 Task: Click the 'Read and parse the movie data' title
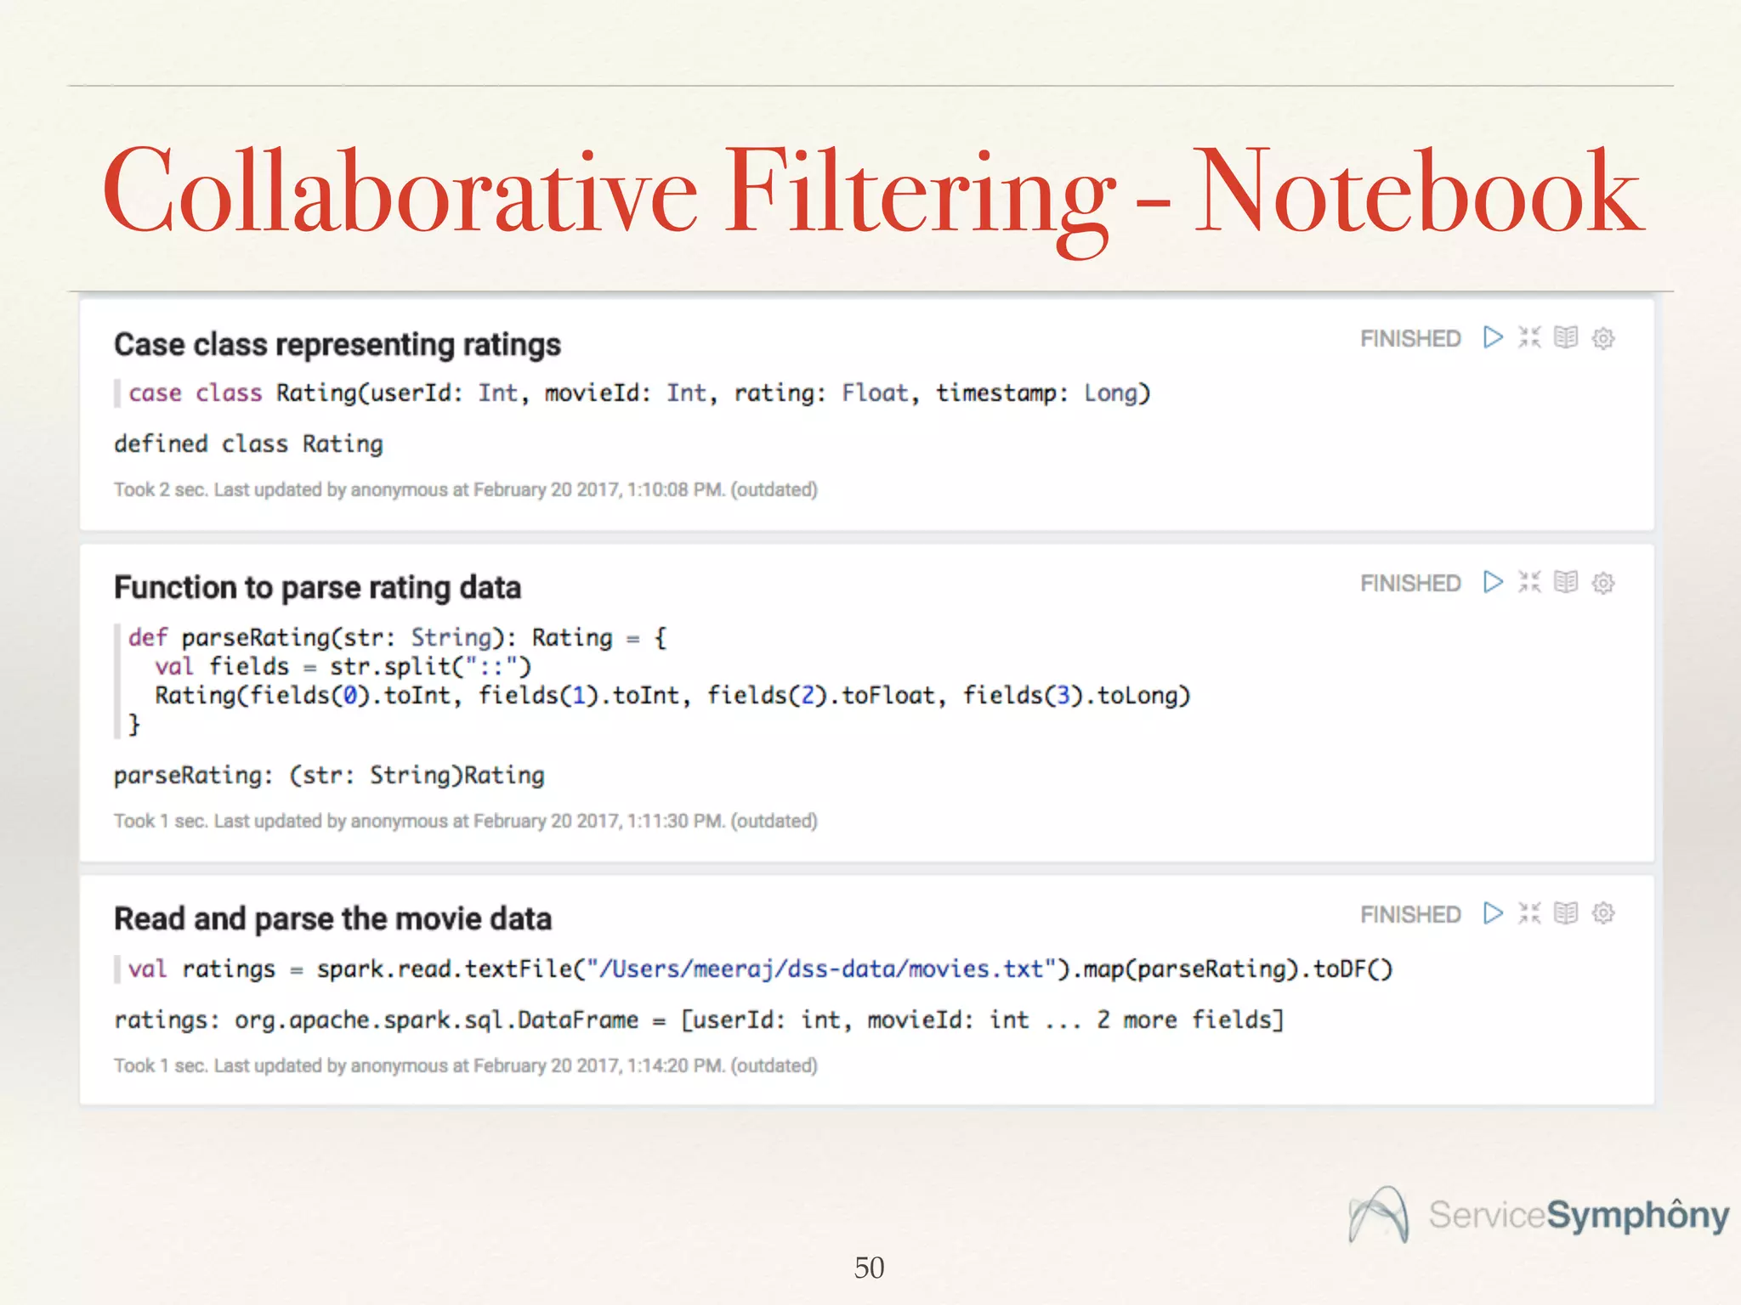pos(332,919)
